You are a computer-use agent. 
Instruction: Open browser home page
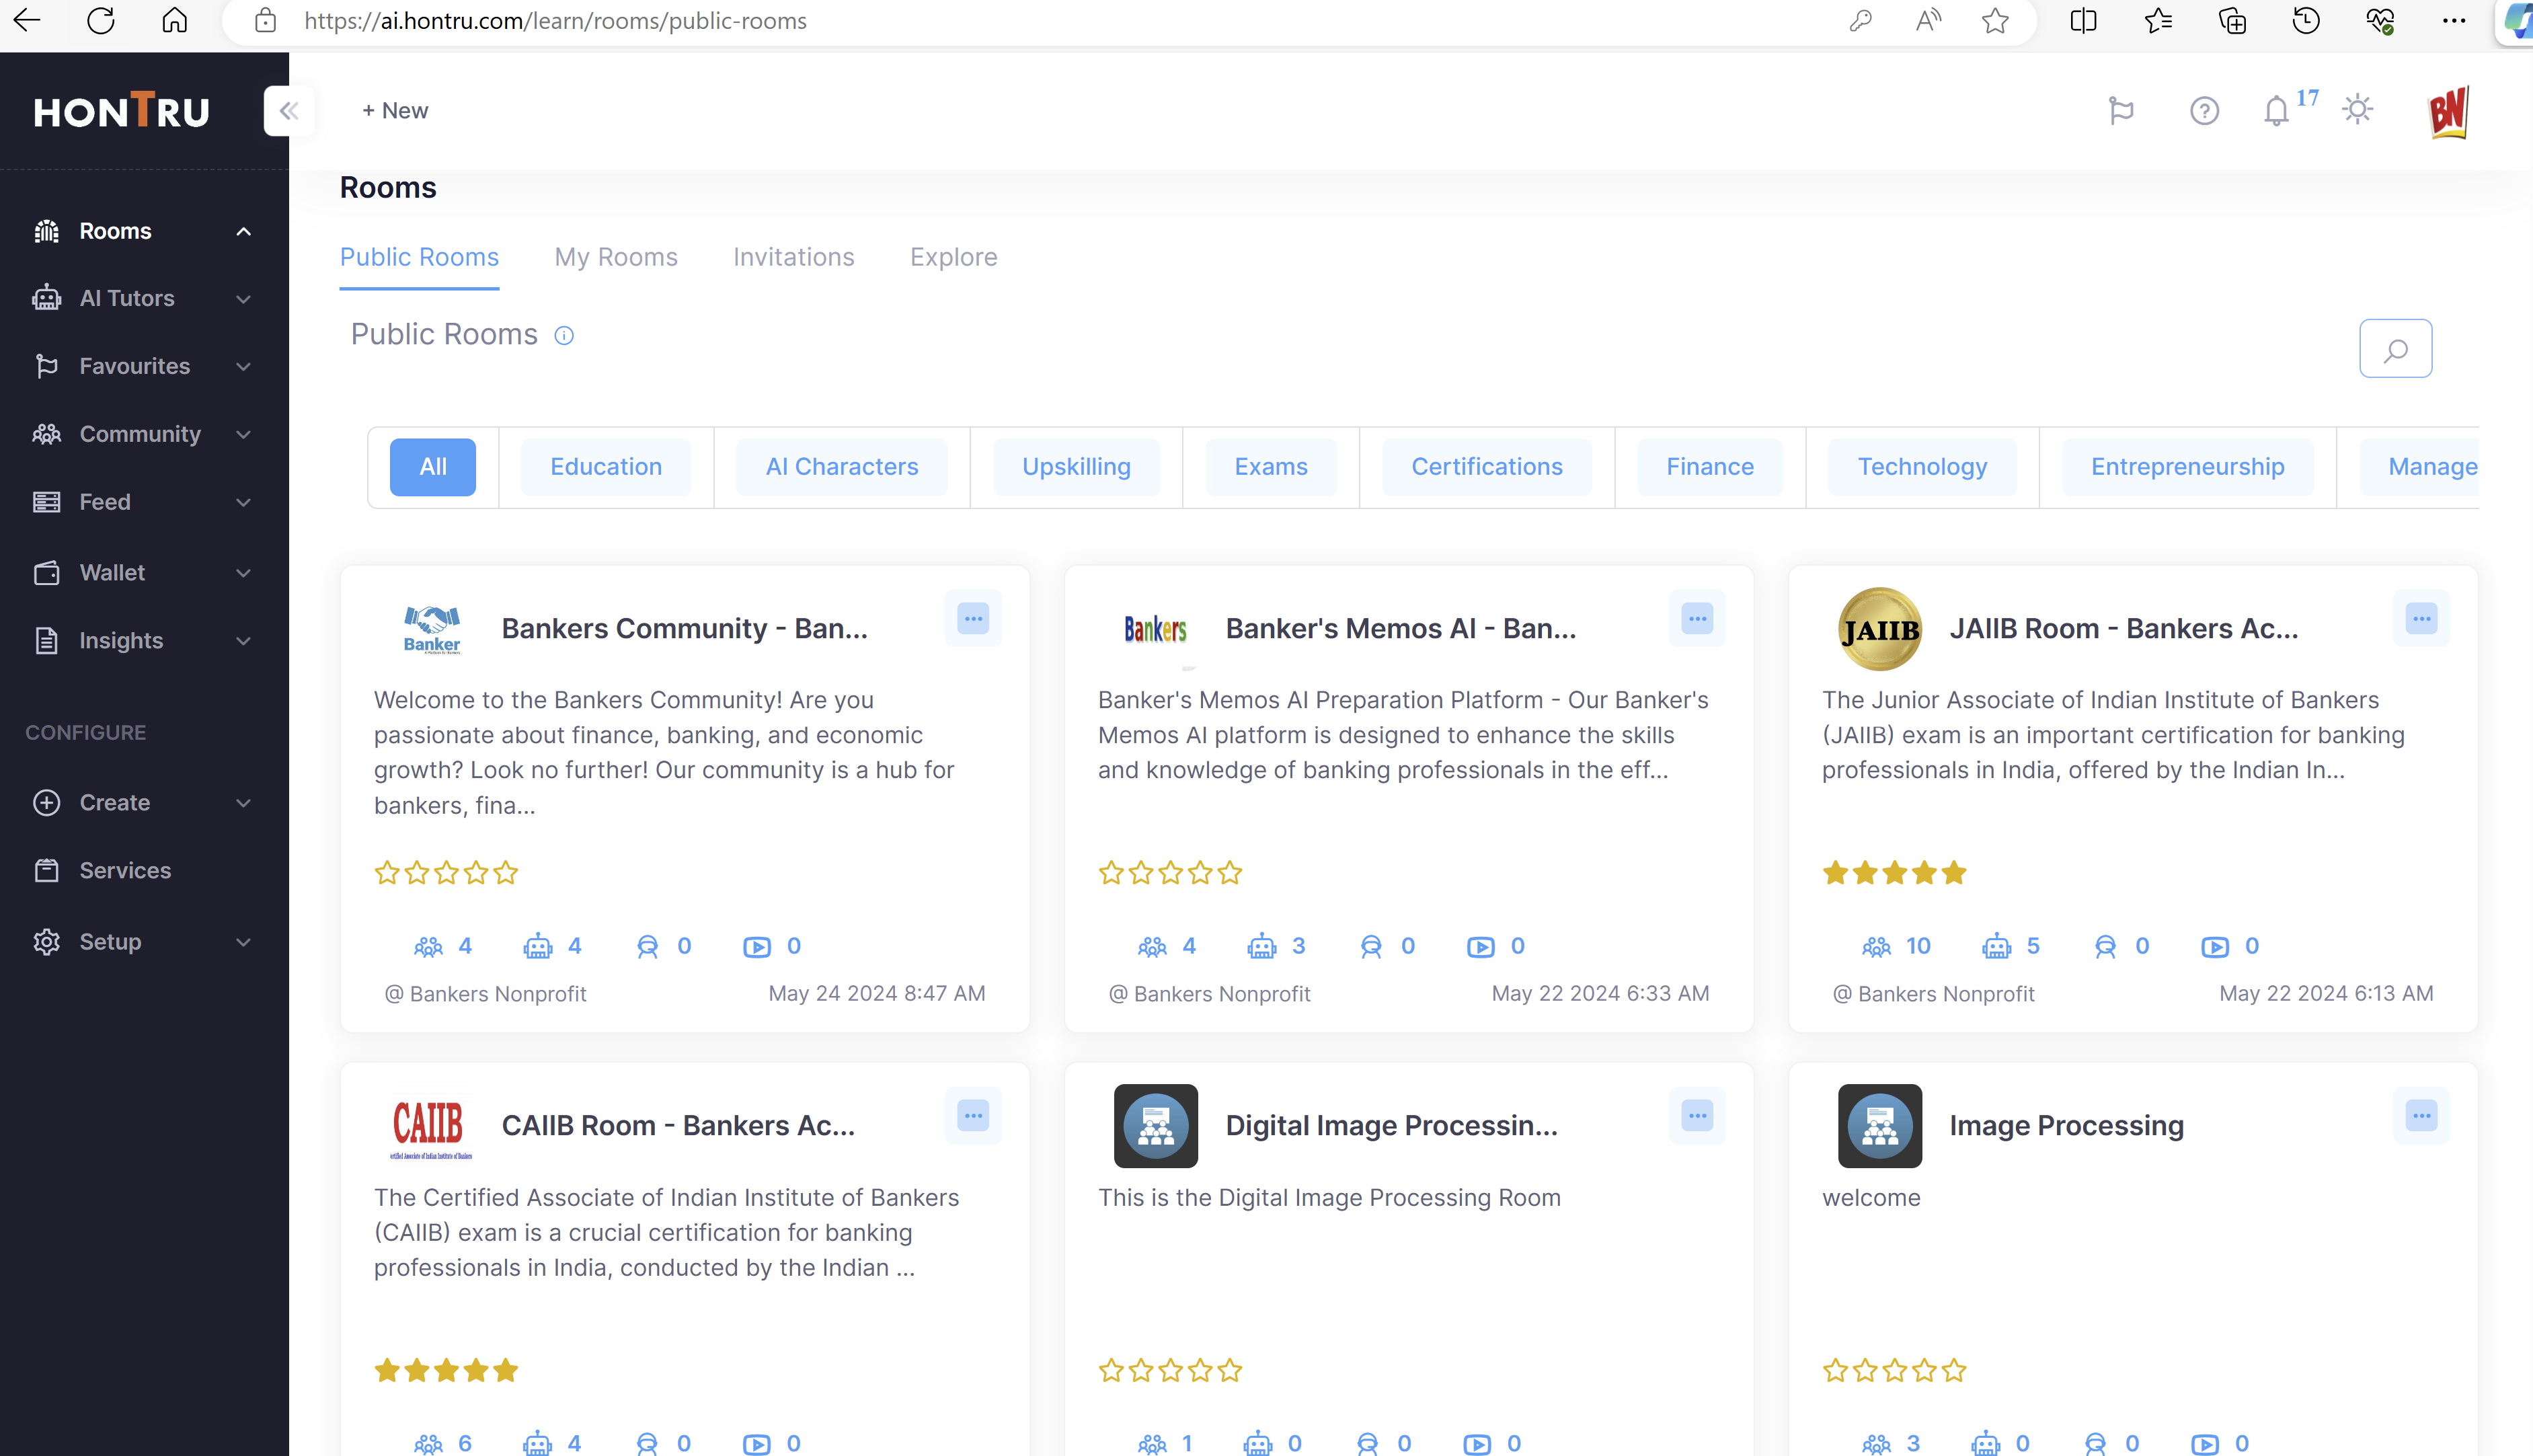(x=175, y=21)
